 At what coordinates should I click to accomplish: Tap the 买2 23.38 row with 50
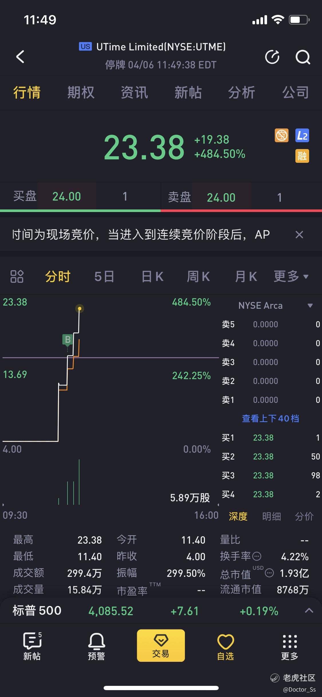271,457
